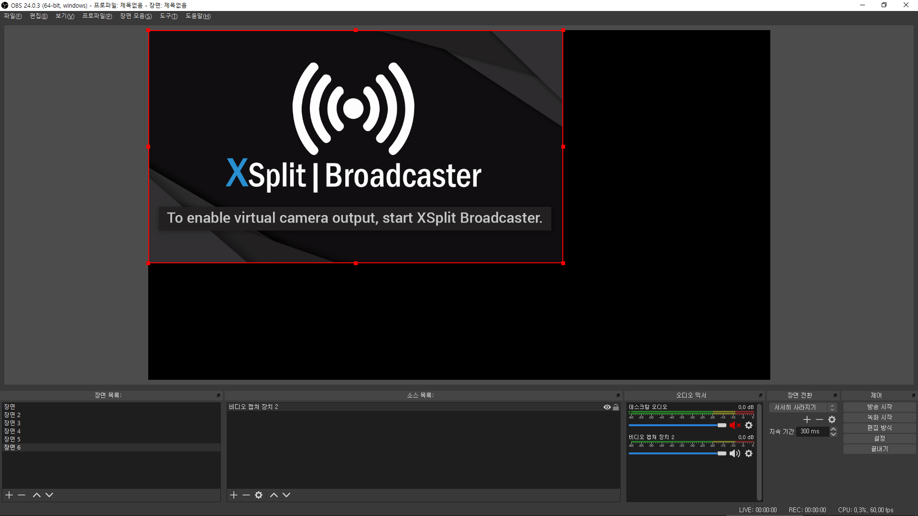
Task: Select 장면 3 in scene list
Action: 12,423
